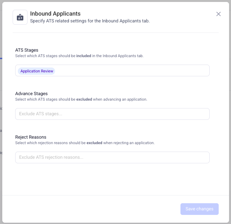The height and width of the screenshot is (224, 231).
Task: Open the ATS Stages multi-select field
Action: [112, 70]
